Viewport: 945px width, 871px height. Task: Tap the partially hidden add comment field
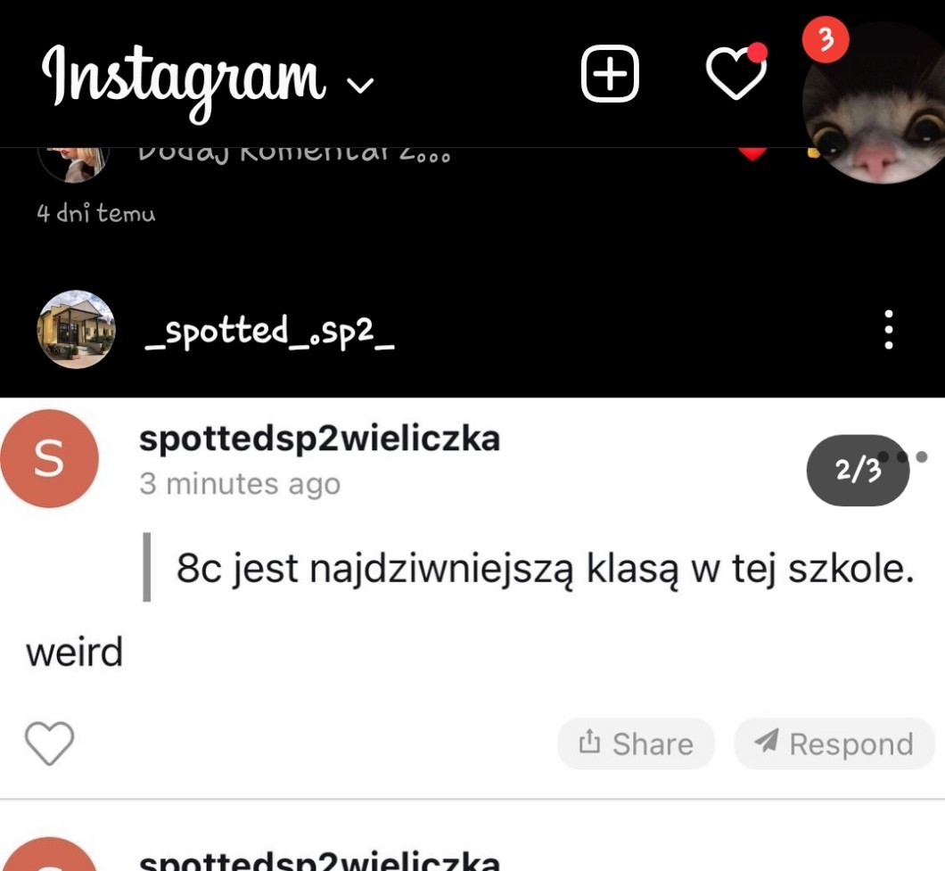(293, 153)
